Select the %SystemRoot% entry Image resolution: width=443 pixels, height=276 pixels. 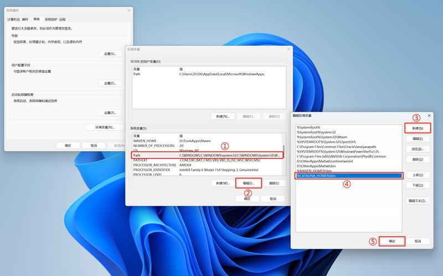(x=349, y=128)
